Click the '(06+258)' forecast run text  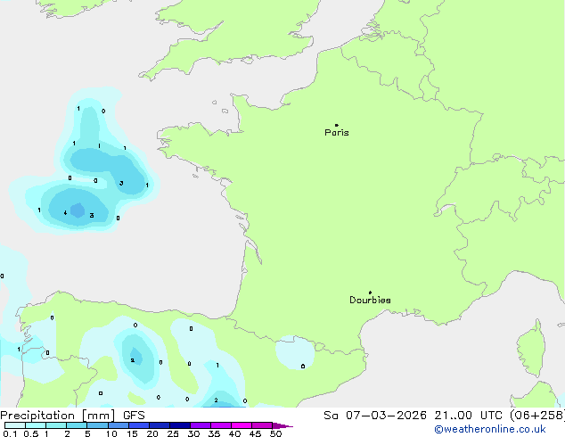(537, 416)
